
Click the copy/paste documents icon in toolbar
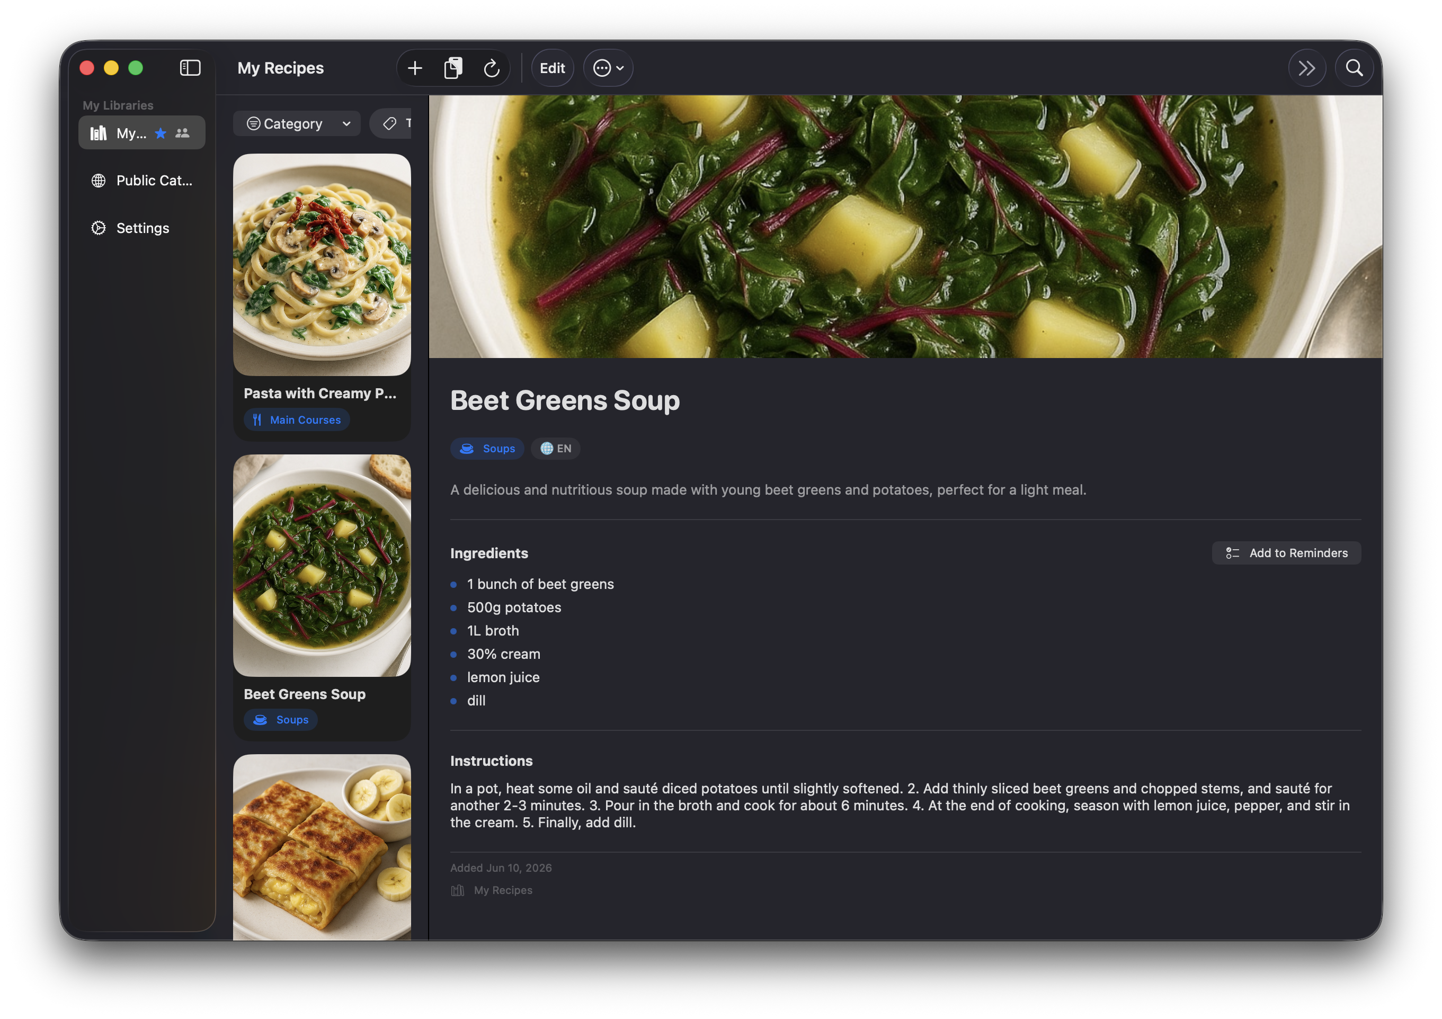[453, 68]
